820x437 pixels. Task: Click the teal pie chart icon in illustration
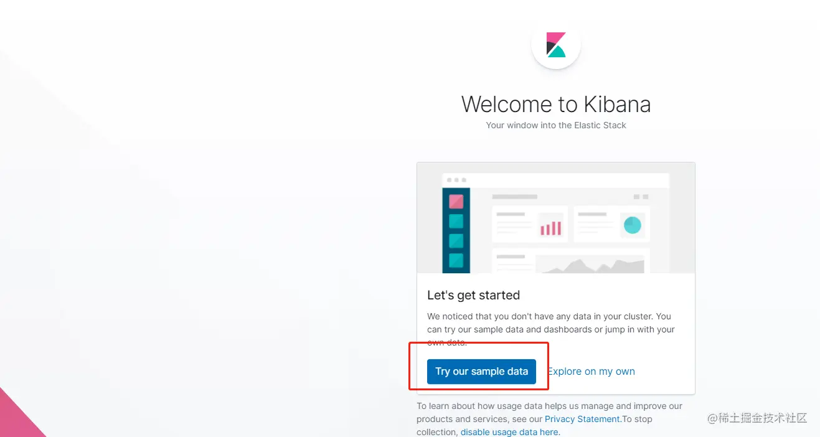coord(632,225)
